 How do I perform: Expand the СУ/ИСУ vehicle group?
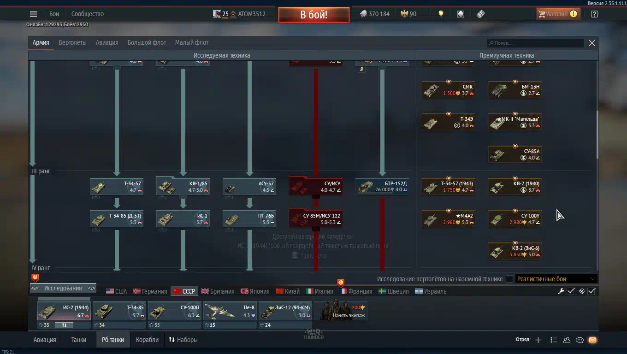[316, 186]
